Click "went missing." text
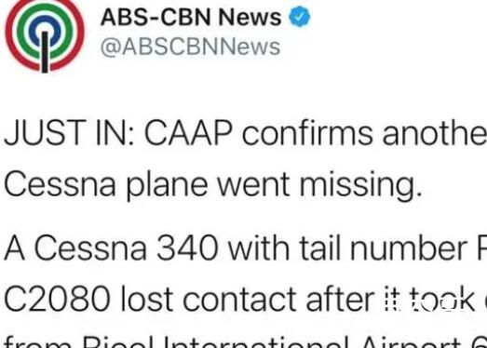 [x=320, y=184]
